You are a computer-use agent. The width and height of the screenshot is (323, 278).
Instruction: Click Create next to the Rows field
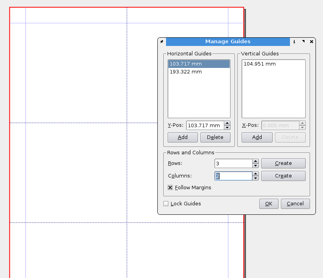click(283, 163)
